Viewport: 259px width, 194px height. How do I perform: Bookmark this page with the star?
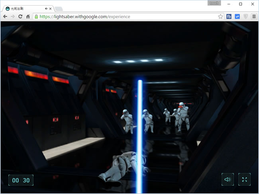[x=220, y=16]
